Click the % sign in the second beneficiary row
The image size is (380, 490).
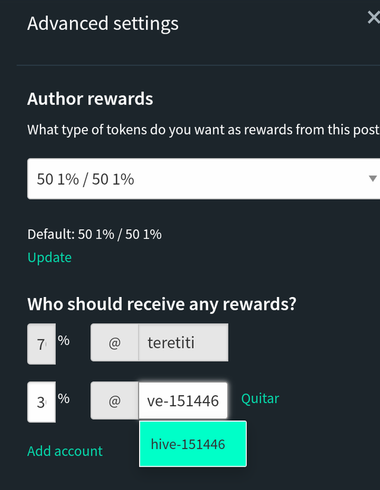[64, 399]
